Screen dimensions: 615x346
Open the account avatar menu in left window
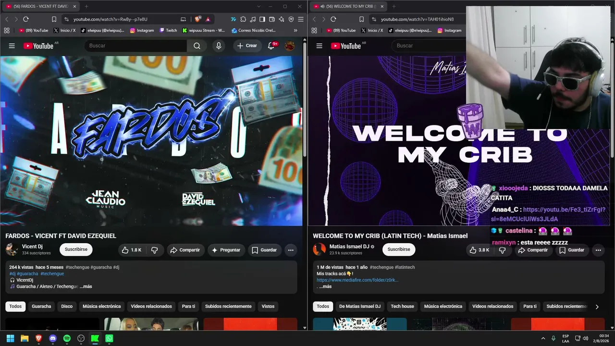click(290, 46)
